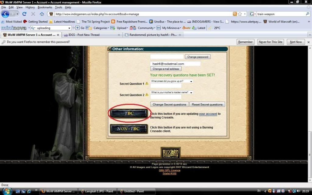Open the Tools menu
Screen dimensions: 312x195
(58, 7)
